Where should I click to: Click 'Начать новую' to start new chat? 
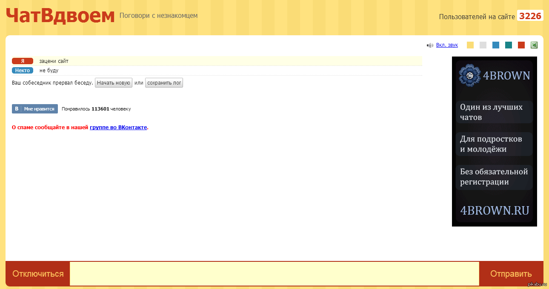114,83
